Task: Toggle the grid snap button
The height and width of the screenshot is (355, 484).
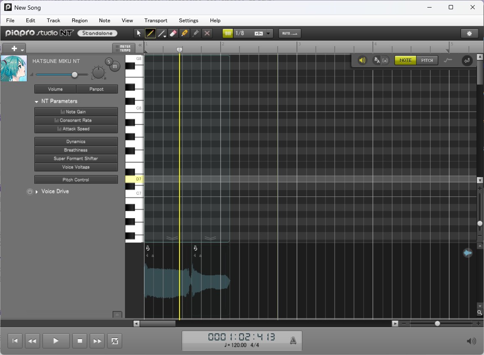Action: pyautogui.click(x=228, y=34)
